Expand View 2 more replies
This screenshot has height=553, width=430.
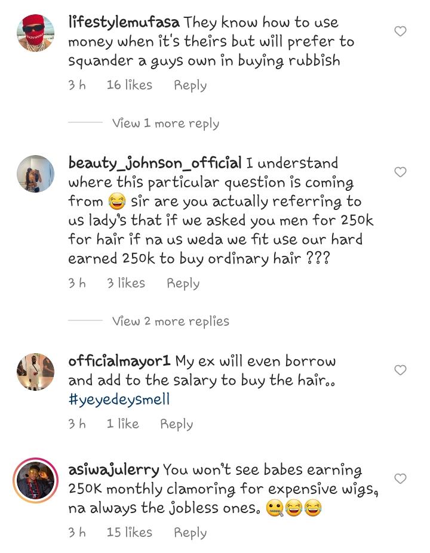[171, 322]
